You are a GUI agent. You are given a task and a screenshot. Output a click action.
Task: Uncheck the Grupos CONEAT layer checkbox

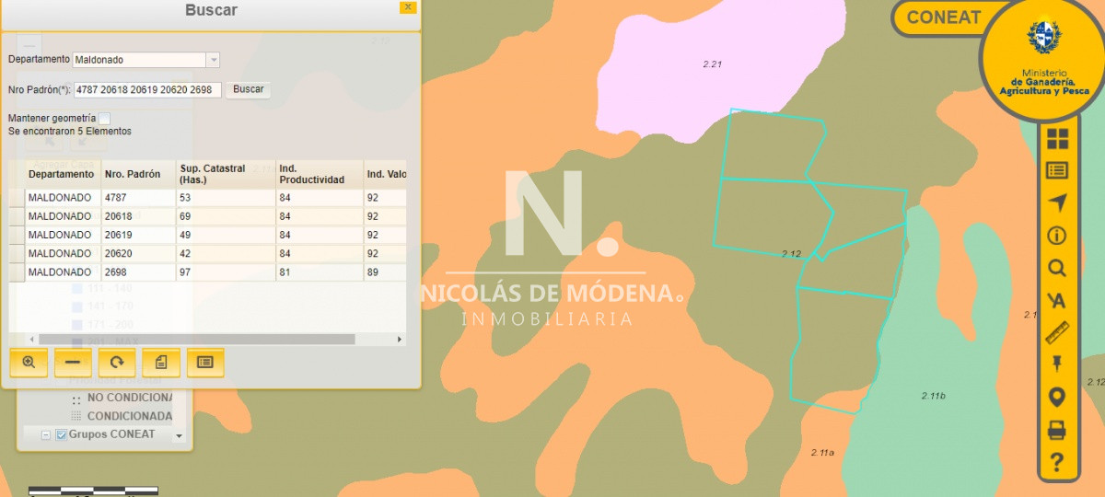pyautogui.click(x=62, y=434)
